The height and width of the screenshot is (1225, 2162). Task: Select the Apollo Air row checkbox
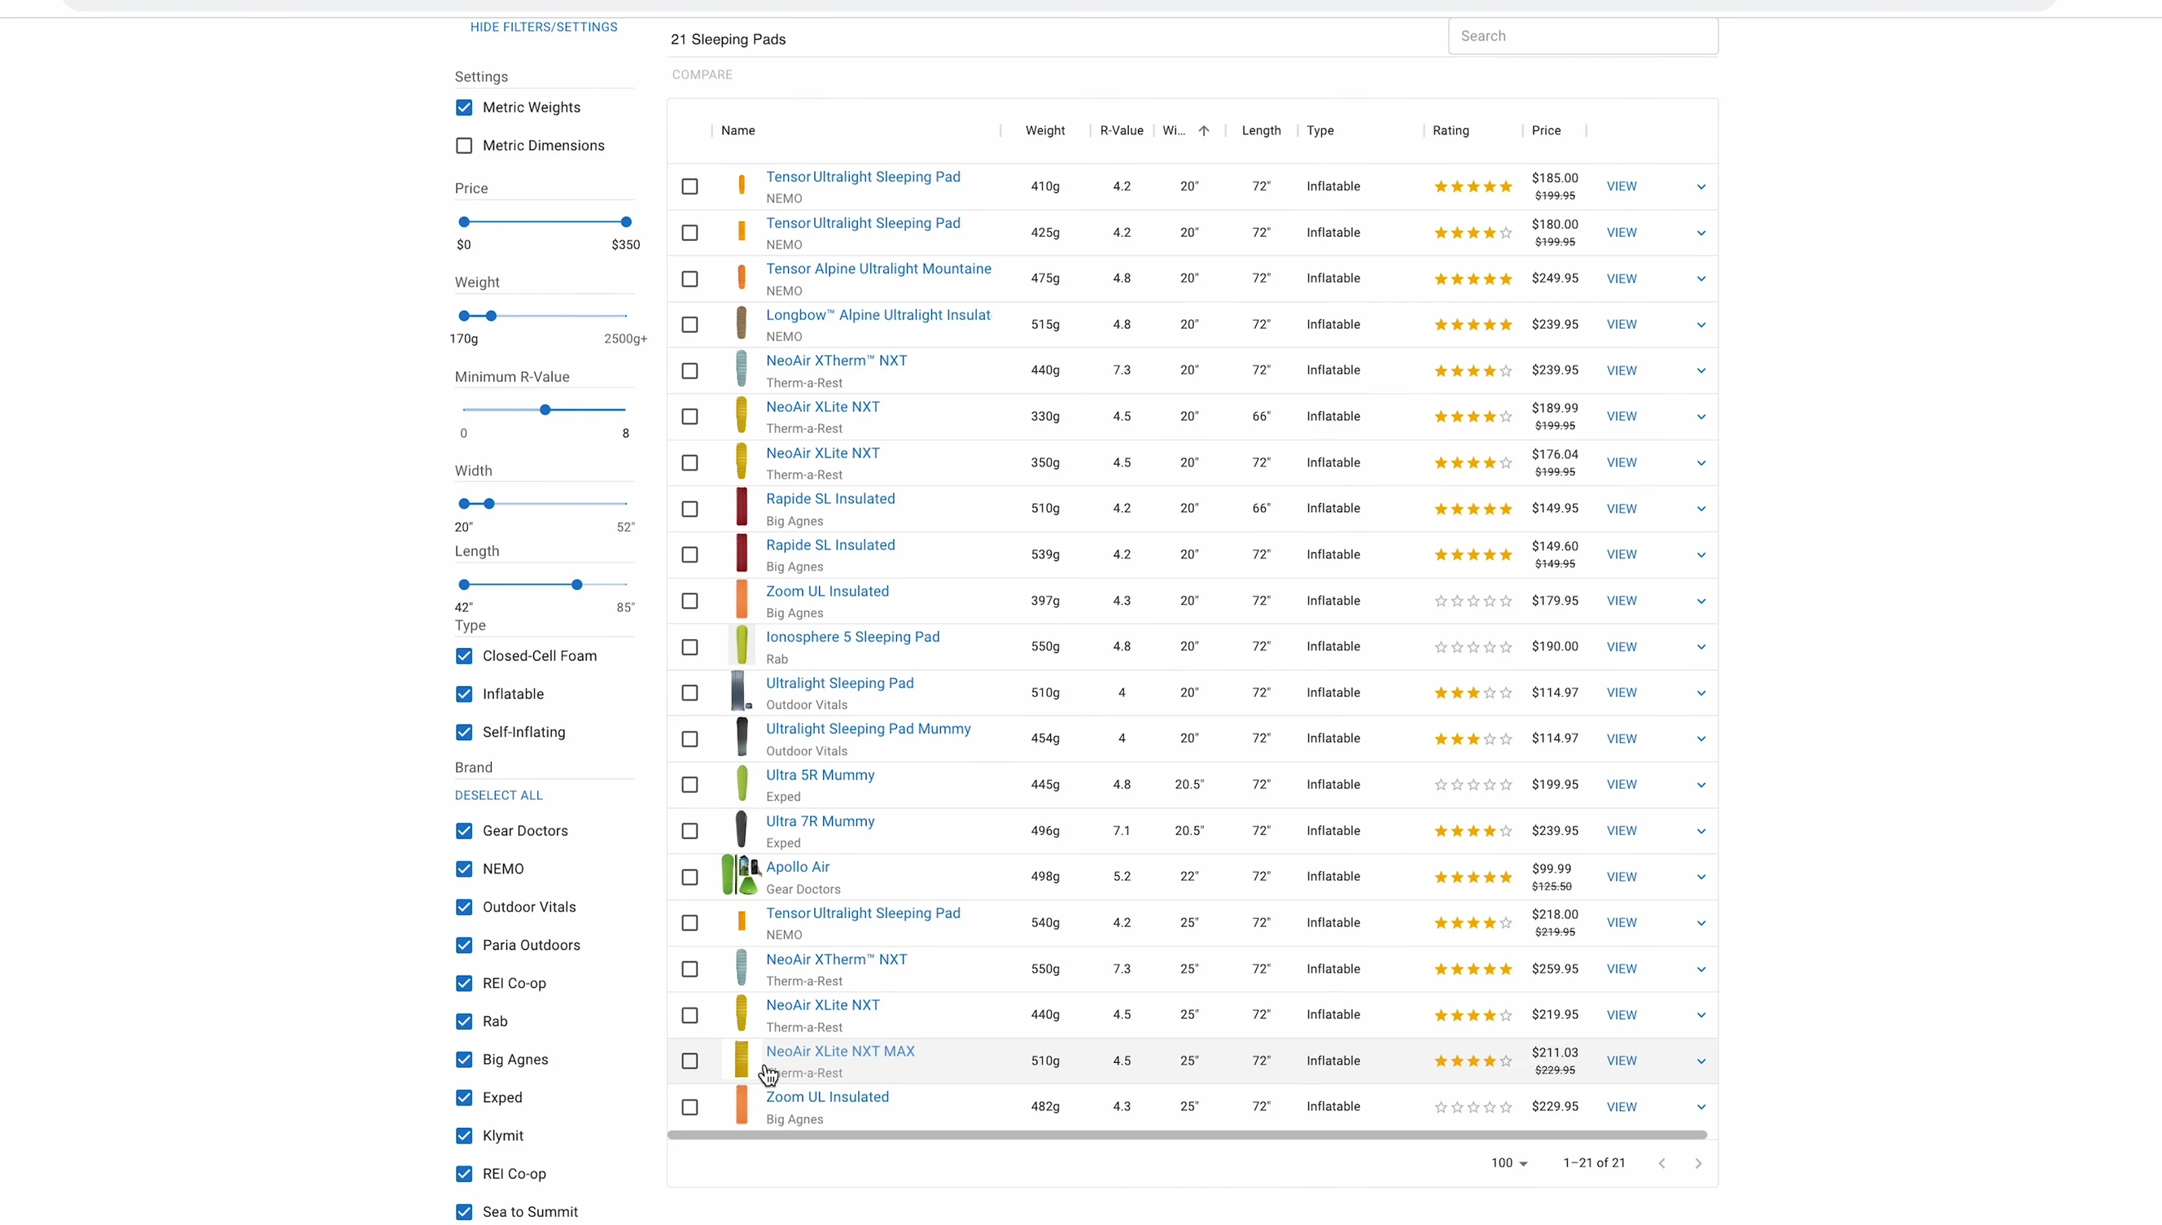pos(689,877)
